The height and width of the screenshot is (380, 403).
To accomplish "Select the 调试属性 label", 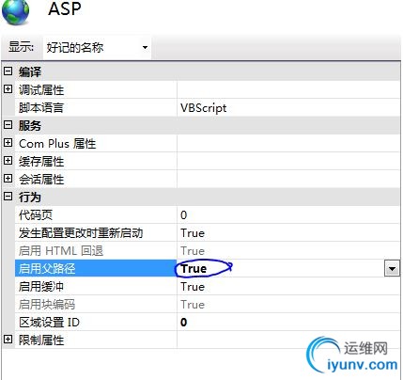I will (41, 89).
